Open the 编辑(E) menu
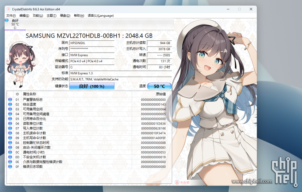Viewport: 302px width, 192px height. pyautogui.click(x=24, y=16)
